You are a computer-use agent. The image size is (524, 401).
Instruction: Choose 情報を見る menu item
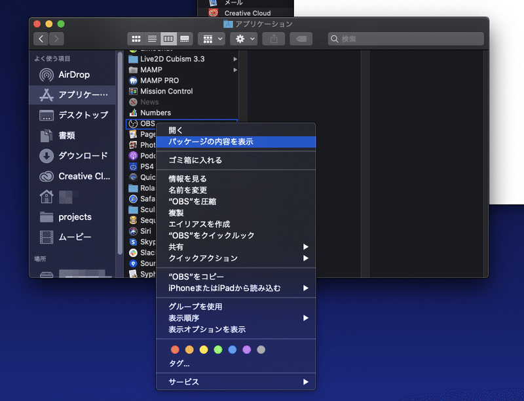[236, 179]
